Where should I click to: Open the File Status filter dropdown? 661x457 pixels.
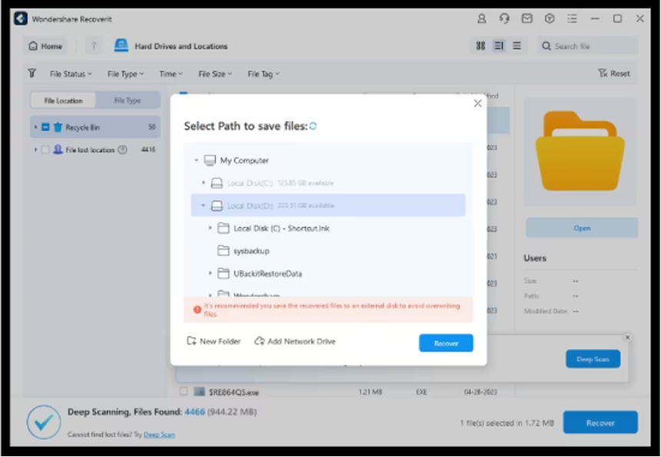(71, 75)
